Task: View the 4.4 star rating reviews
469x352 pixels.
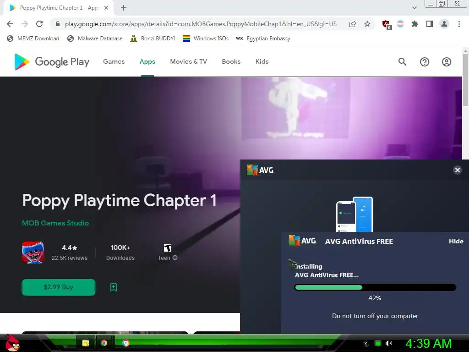Action: (70, 253)
